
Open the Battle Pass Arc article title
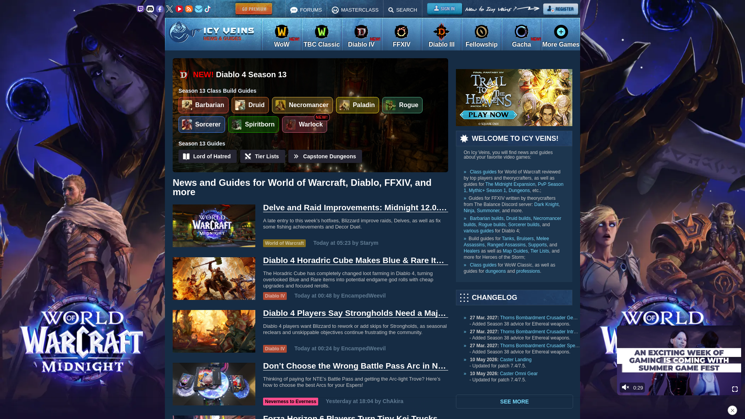355,366
